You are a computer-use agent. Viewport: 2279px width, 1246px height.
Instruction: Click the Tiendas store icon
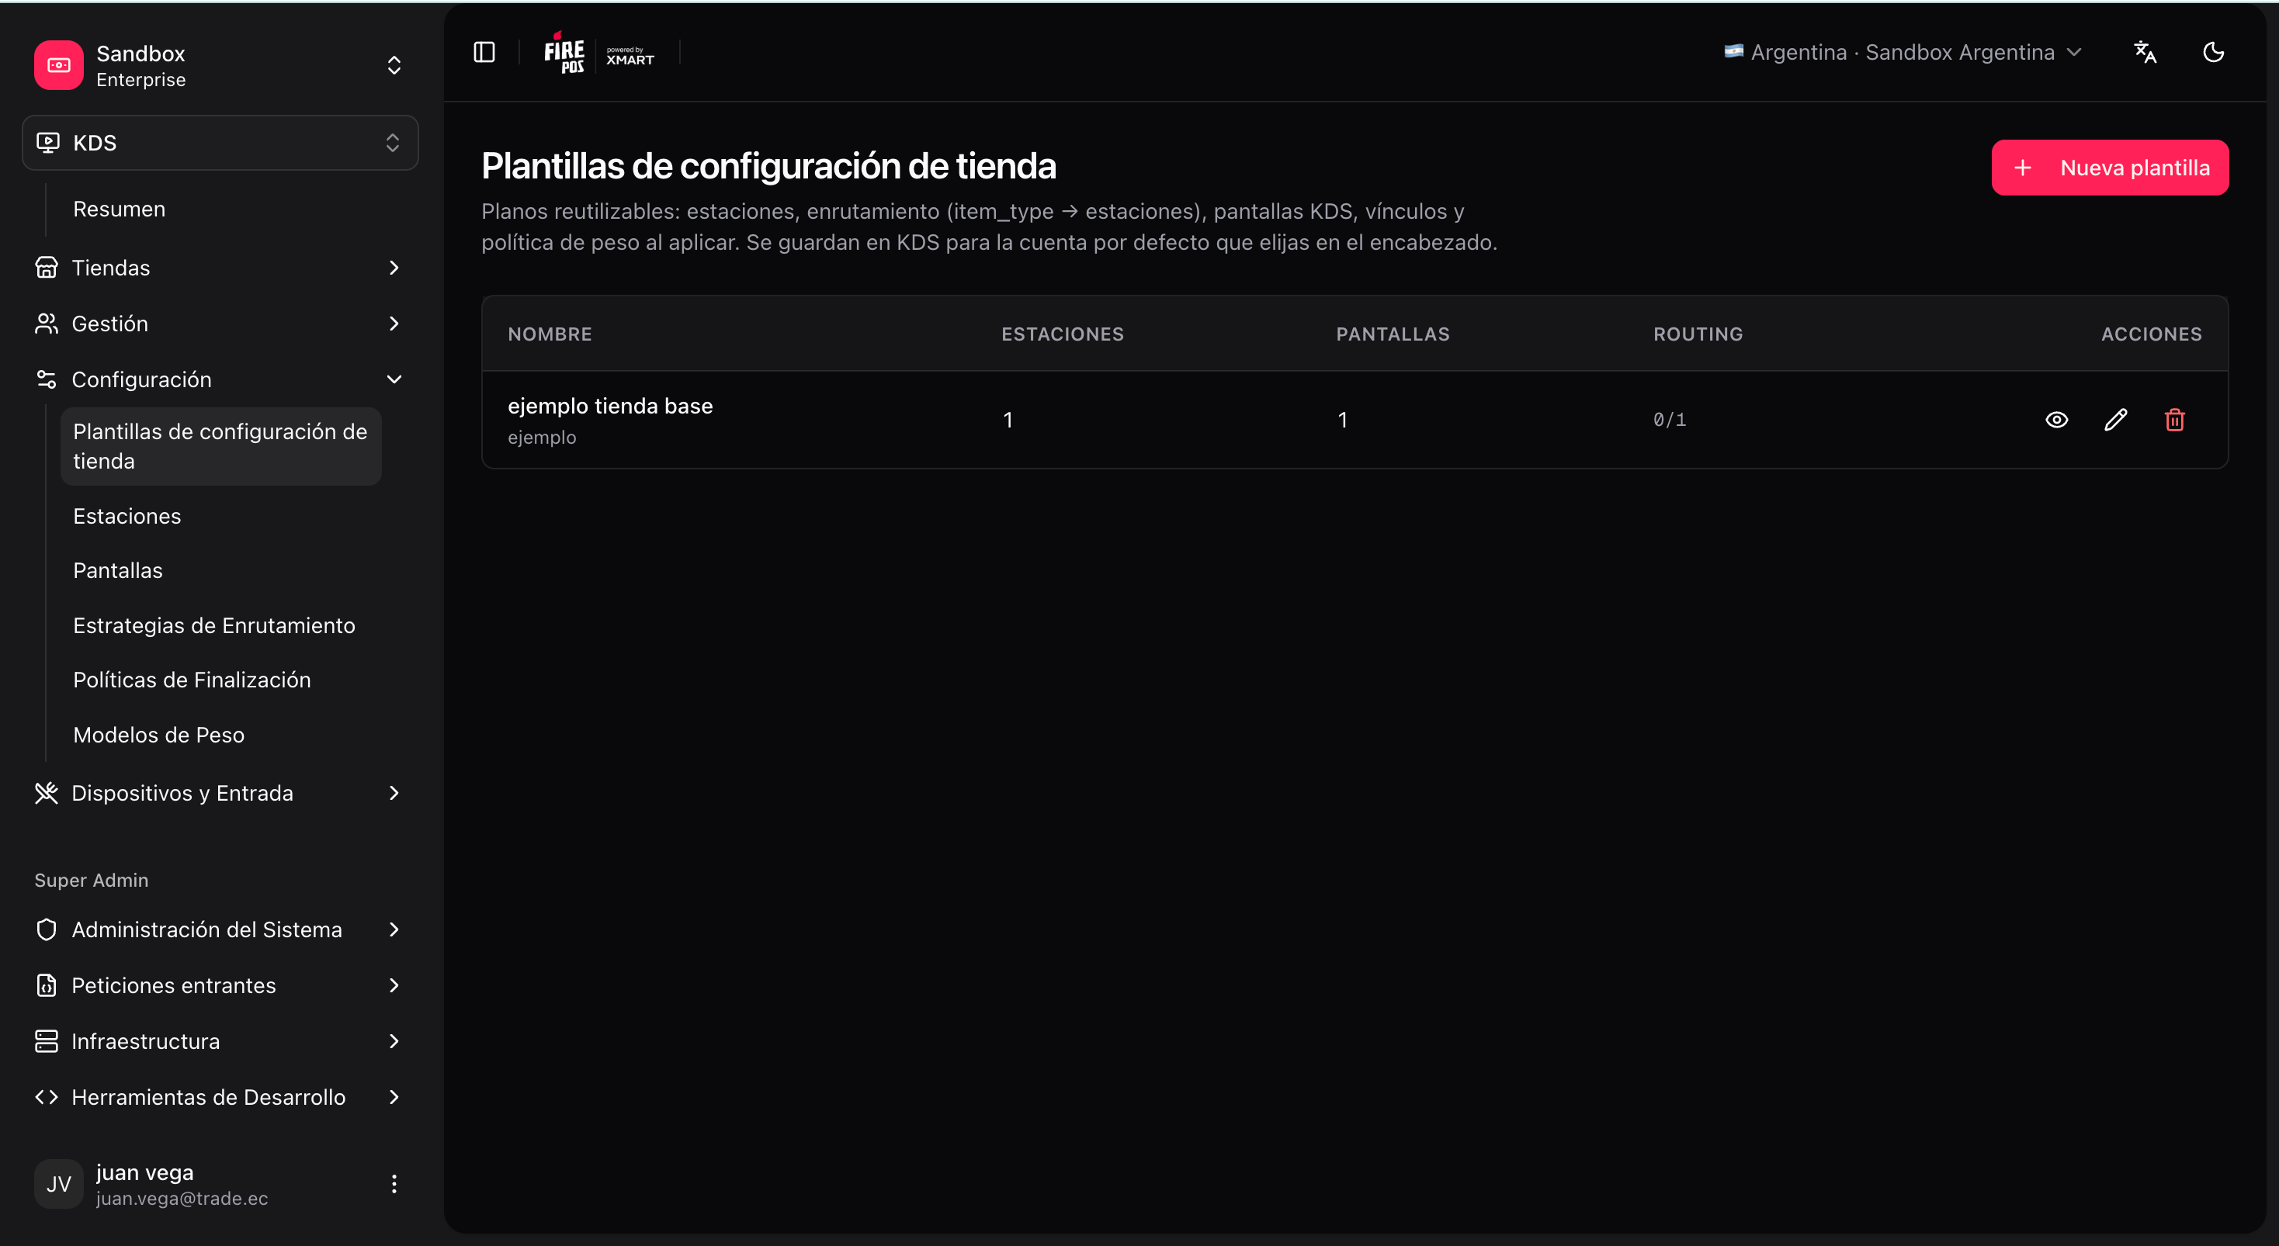pyautogui.click(x=46, y=267)
